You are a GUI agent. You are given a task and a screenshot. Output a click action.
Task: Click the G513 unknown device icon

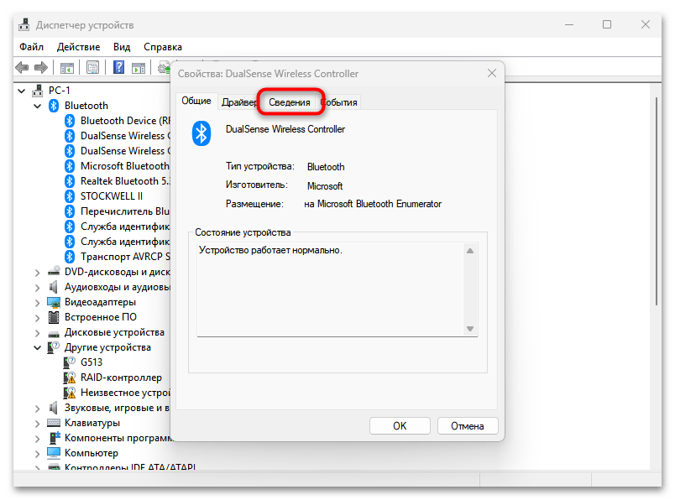coord(70,362)
